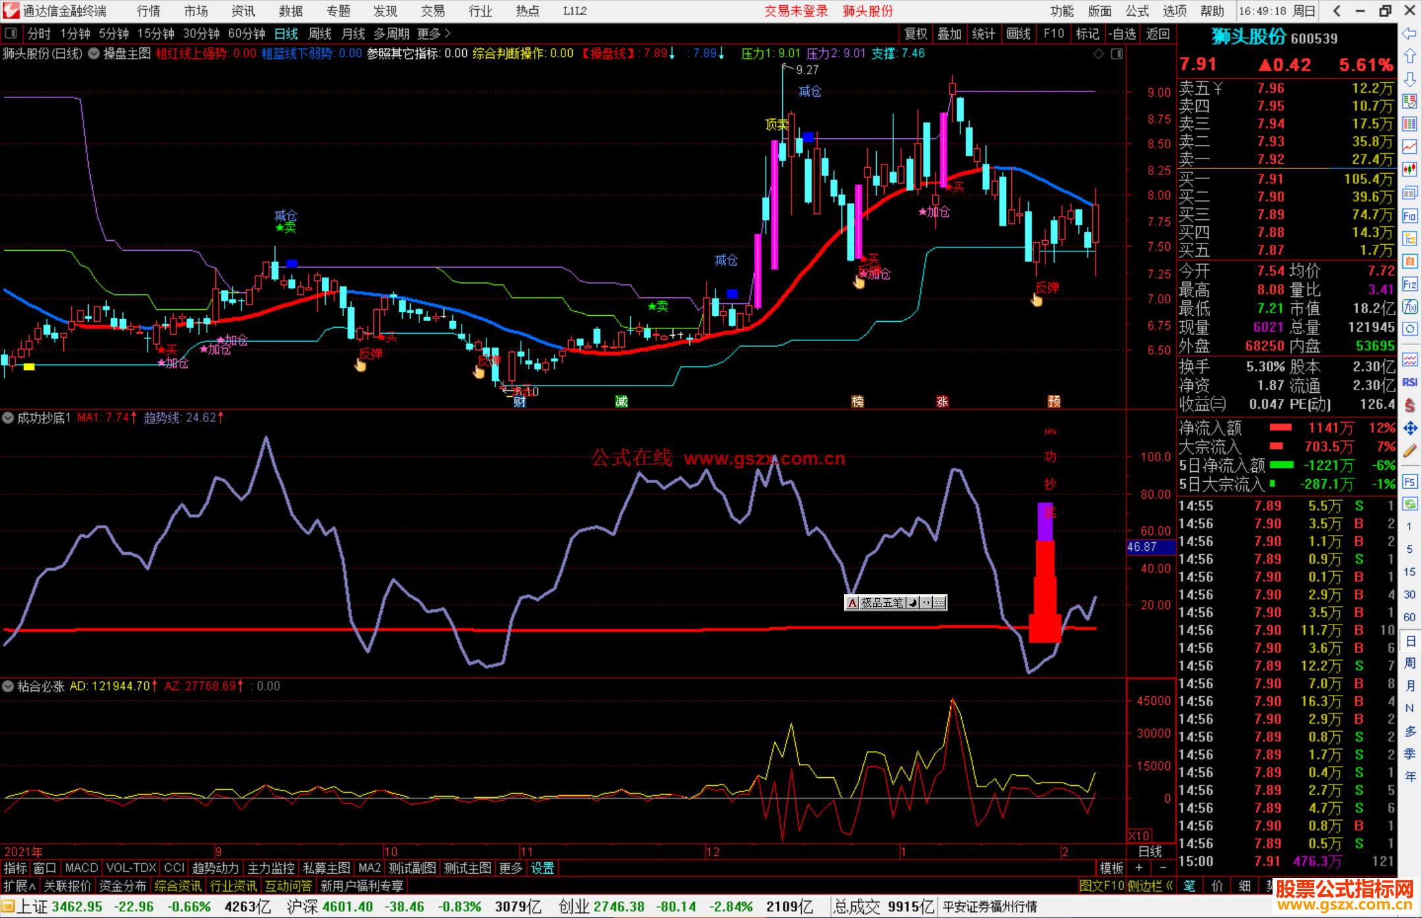Select the RSI indicator icon
1422x918 pixels.
point(1409,382)
